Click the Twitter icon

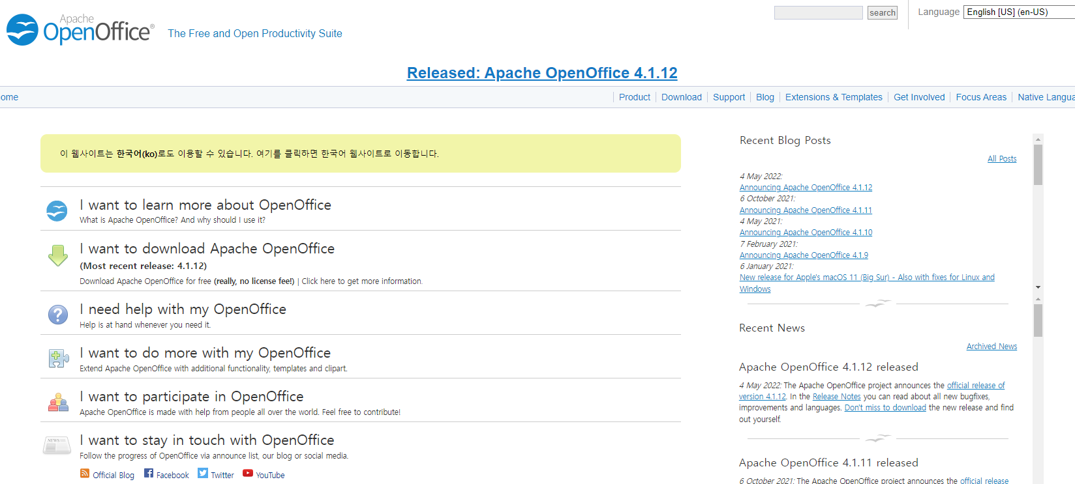click(203, 474)
